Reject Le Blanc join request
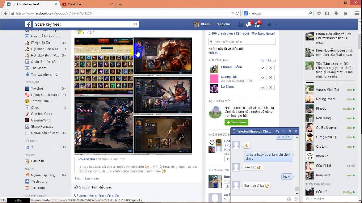This screenshot has width=362, height=203. (271, 87)
